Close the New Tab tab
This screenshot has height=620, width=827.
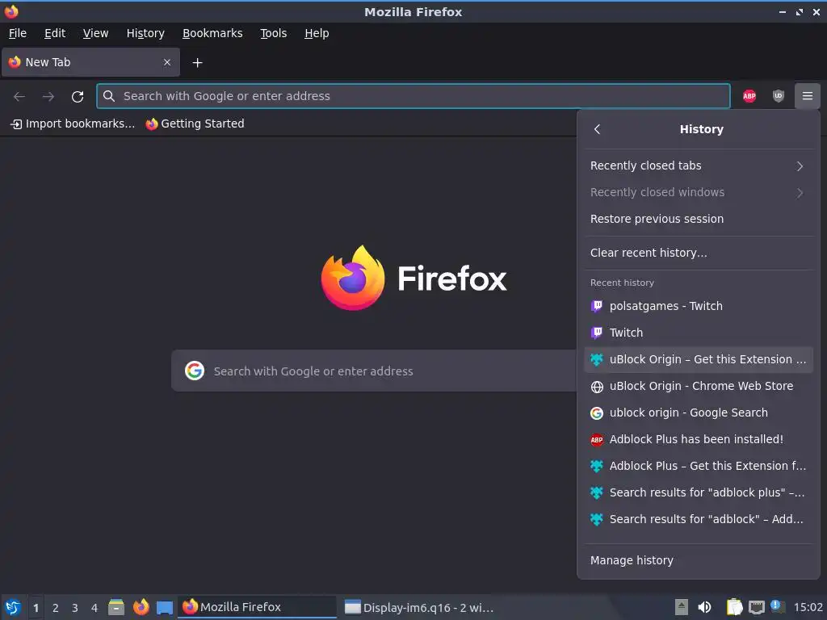pyautogui.click(x=167, y=62)
